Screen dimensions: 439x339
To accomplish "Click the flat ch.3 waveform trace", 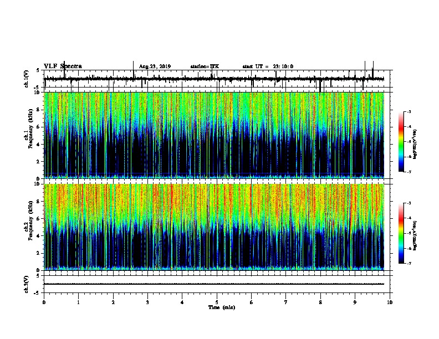I will pyautogui.click(x=214, y=284).
